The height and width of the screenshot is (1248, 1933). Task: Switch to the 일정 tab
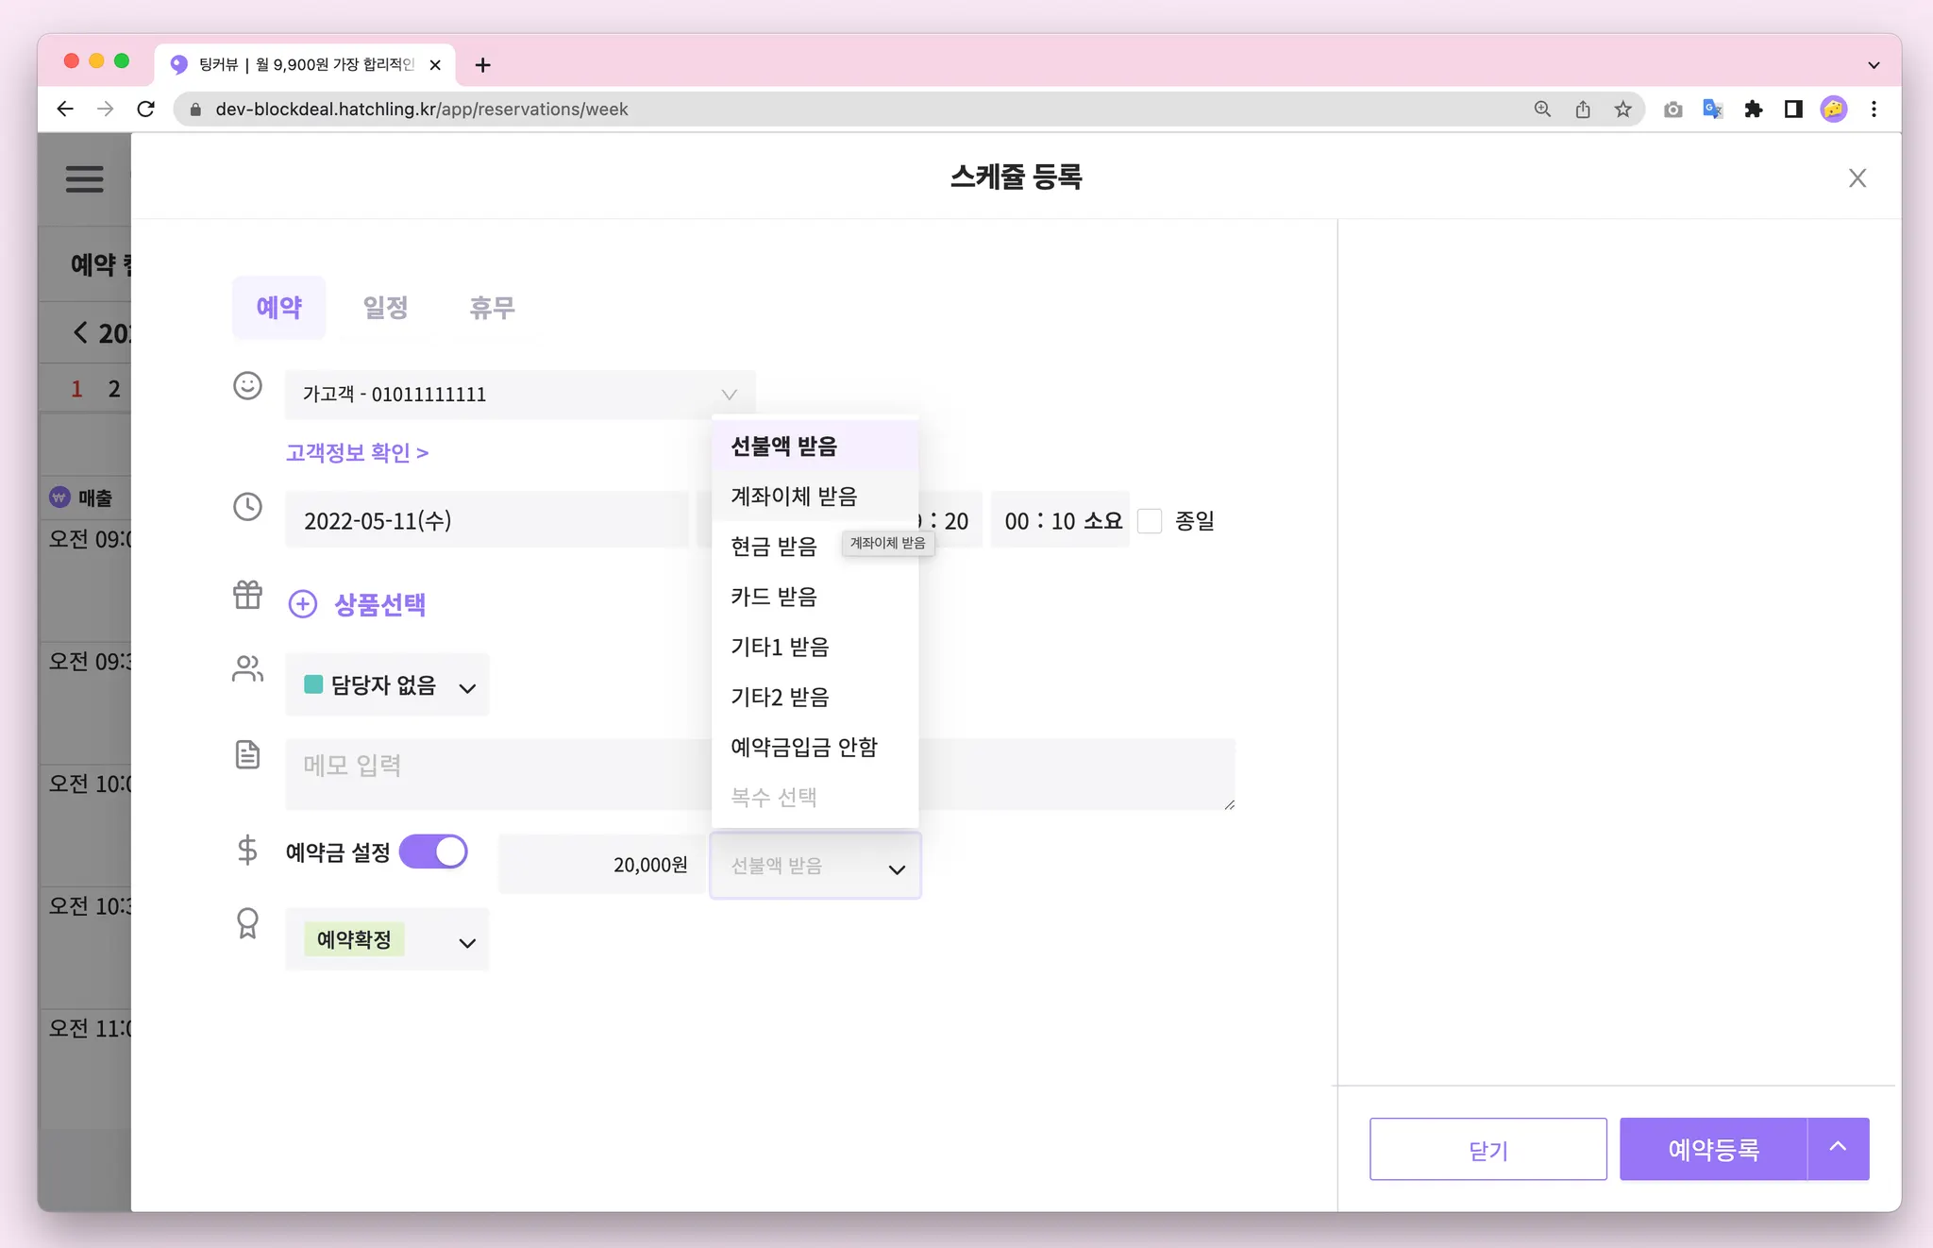(385, 308)
